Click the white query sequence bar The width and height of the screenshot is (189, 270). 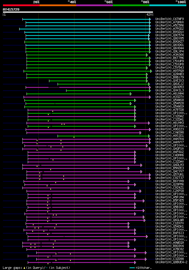pyautogui.click(x=78, y=12)
